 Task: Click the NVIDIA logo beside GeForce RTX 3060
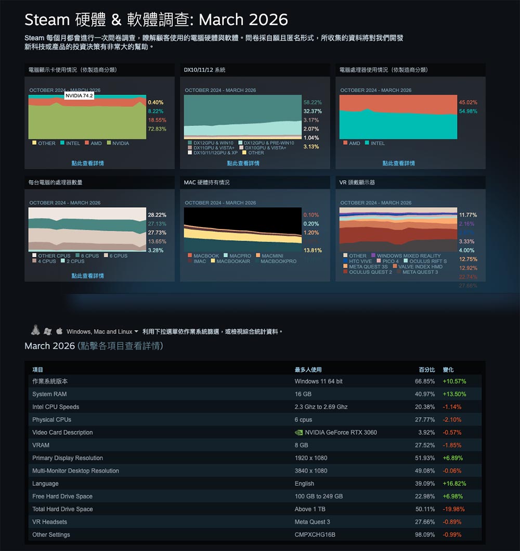point(298,432)
